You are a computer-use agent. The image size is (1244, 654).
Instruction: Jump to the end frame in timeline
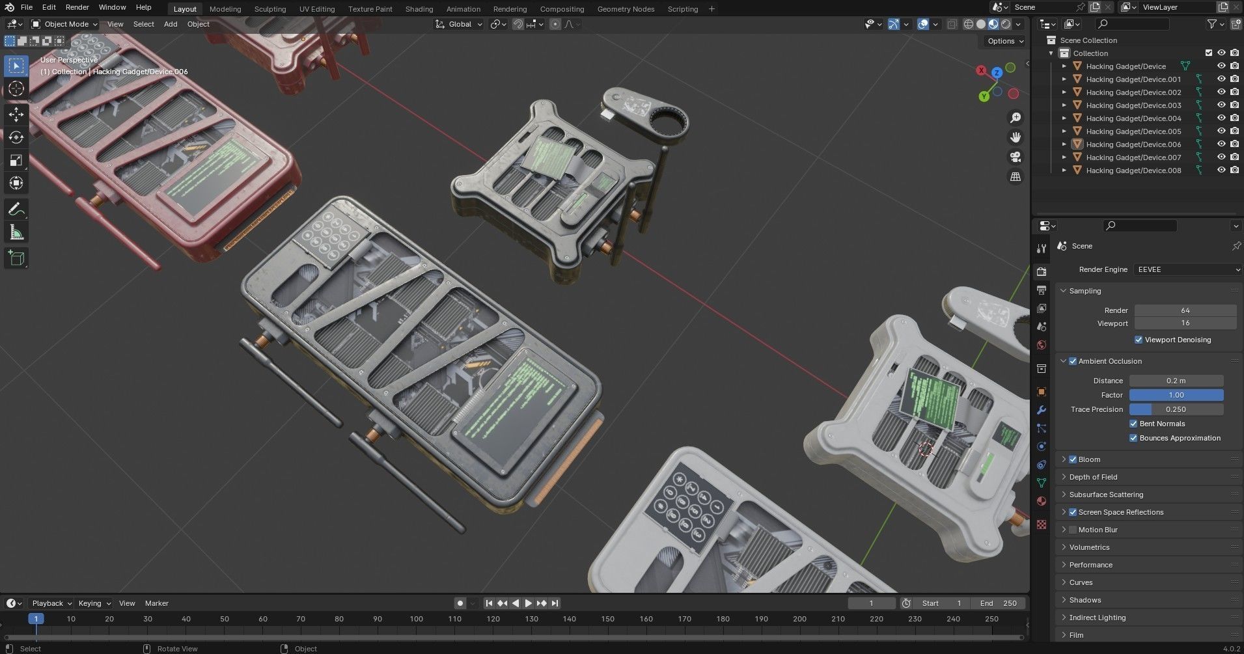[555, 603]
